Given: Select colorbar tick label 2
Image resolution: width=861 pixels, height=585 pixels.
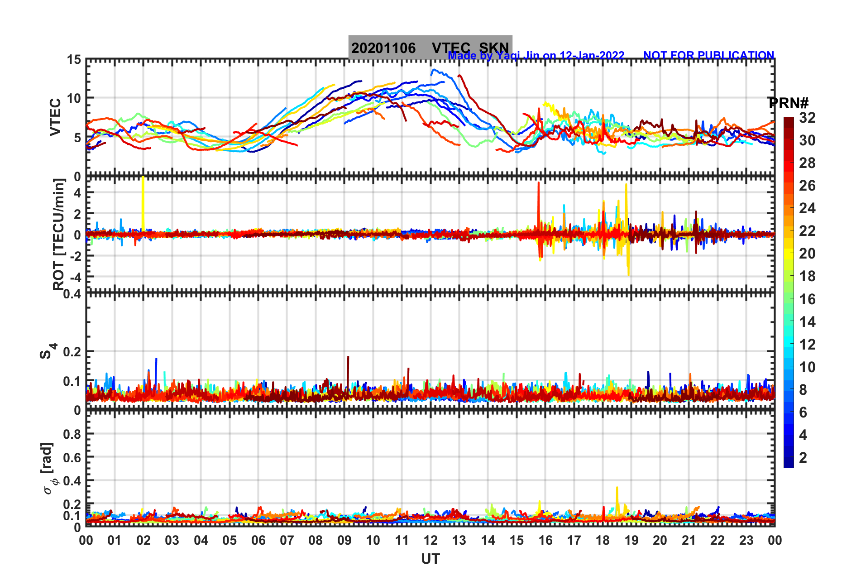Looking at the screenshot, I should (803, 458).
